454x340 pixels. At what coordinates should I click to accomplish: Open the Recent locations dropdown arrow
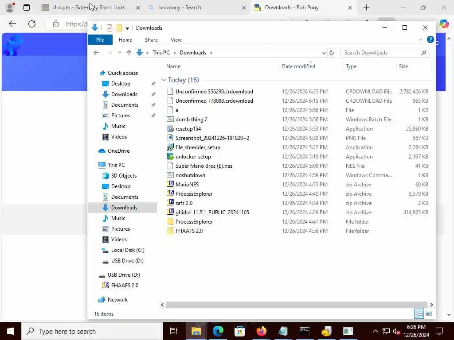[120, 53]
